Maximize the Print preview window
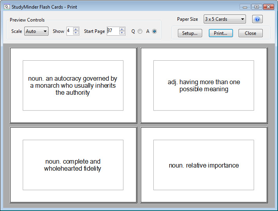Viewport: 278px width, 211px height. click(256, 7)
